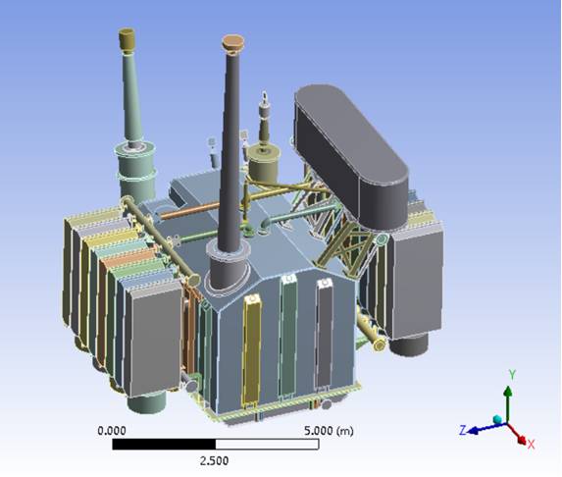Select the dark gray vertical stiffener on tank

tap(325, 334)
